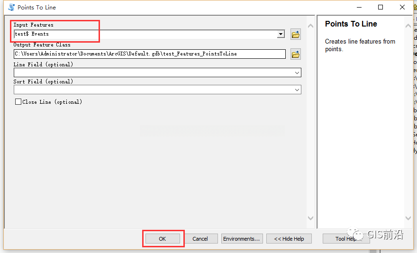Browse for Output Feature Class folder icon
Image resolution: width=417 pixels, height=253 pixels.
coord(296,54)
